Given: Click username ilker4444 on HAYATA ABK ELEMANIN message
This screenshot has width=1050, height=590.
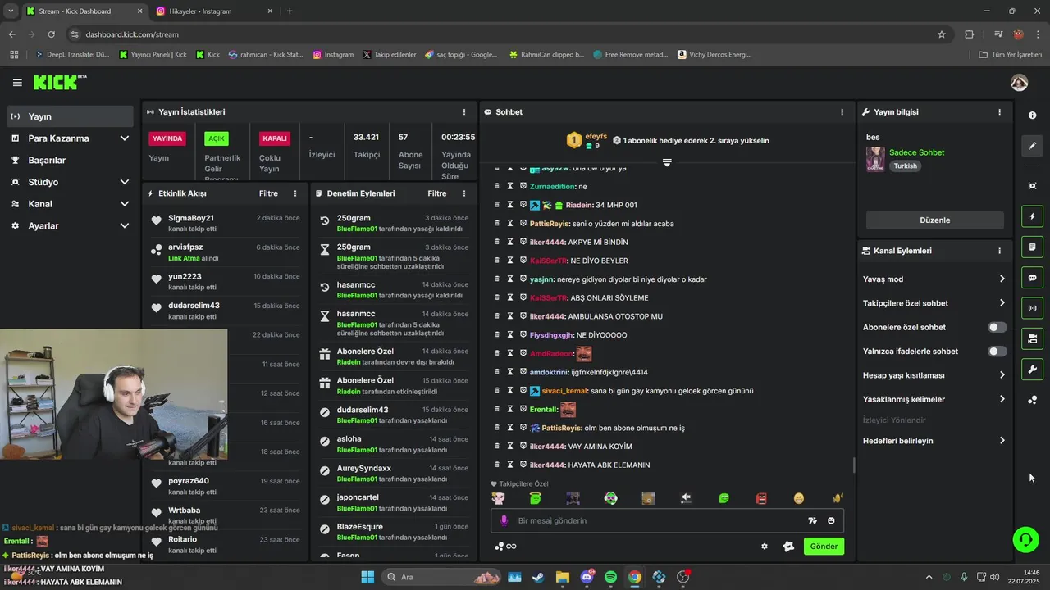Looking at the screenshot, I should pos(547,465).
